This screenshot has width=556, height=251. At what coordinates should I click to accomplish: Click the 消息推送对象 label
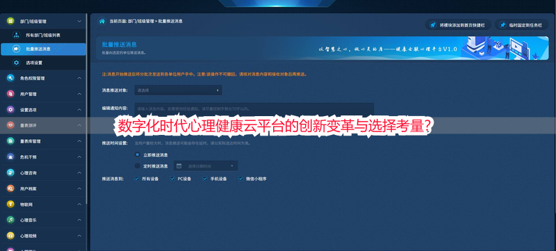(x=115, y=90)
